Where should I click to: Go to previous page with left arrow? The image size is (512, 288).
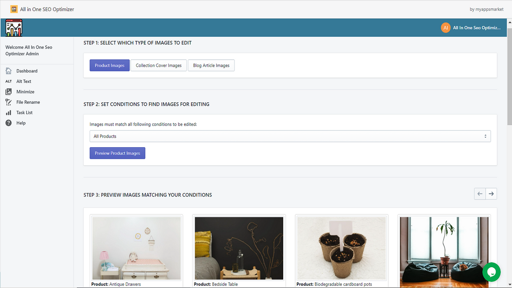[480, 194]
